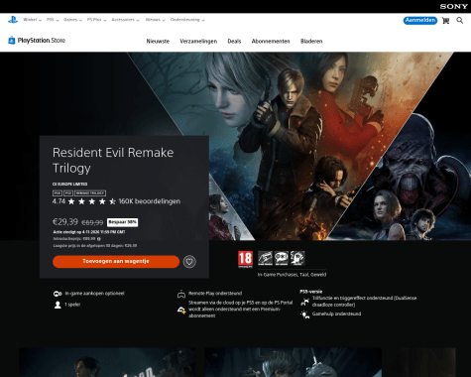
Task: Open the second screenshot thumbnail at bottom center
Action: (293, 362)
